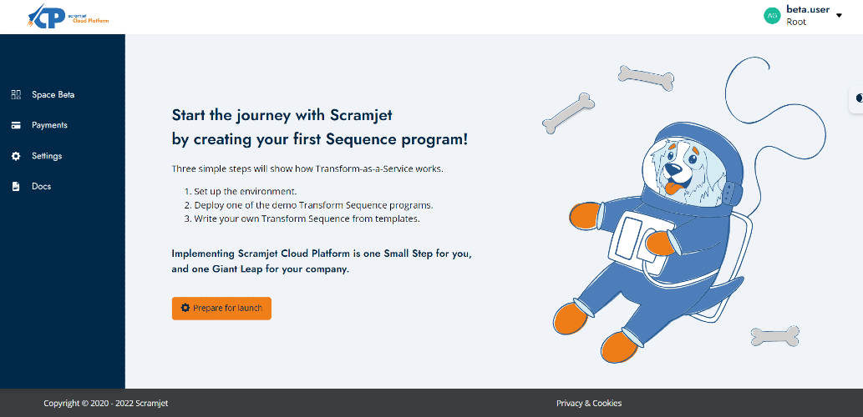863x417 pixels.
Task: Click the gear icon on the launch button
Action: pos(185,308)
